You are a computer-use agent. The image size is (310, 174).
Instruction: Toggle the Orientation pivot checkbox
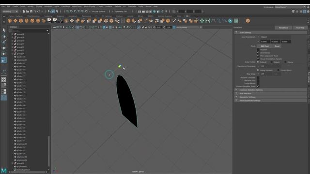(x=258, y=53)
